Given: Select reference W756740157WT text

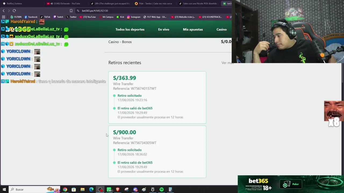Looking at the screenshot, I should (x=144, y=88).
